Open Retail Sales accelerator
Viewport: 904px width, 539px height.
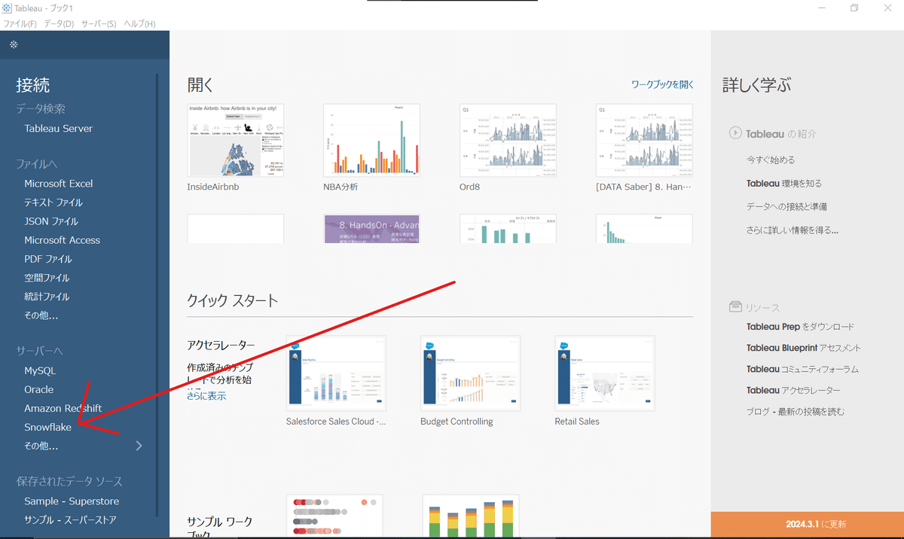click(x=604, y=373)
